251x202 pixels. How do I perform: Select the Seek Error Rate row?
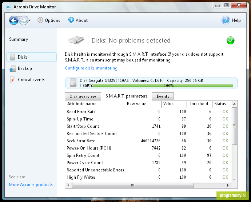point(148,141)
